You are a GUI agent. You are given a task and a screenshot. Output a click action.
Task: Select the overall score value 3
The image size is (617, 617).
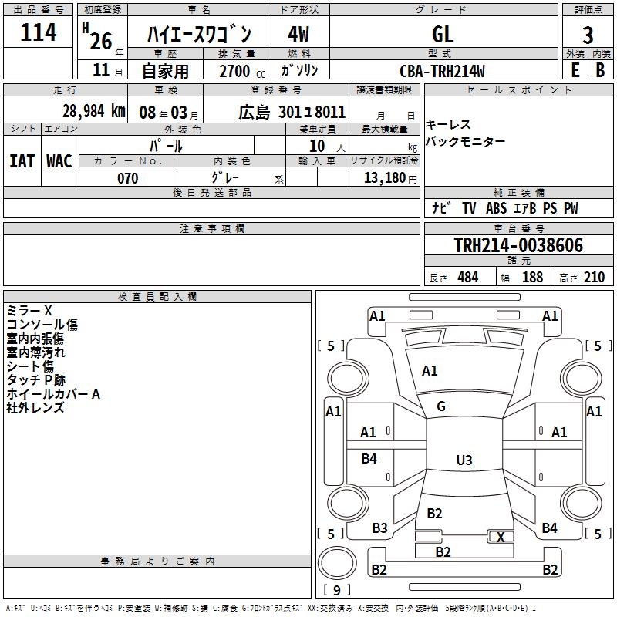pyautogui.click(x=588, y=35)
